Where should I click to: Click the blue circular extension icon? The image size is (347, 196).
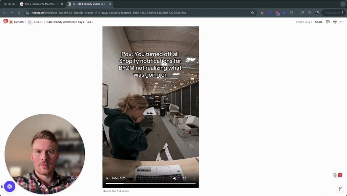click(x=270, y=13)
